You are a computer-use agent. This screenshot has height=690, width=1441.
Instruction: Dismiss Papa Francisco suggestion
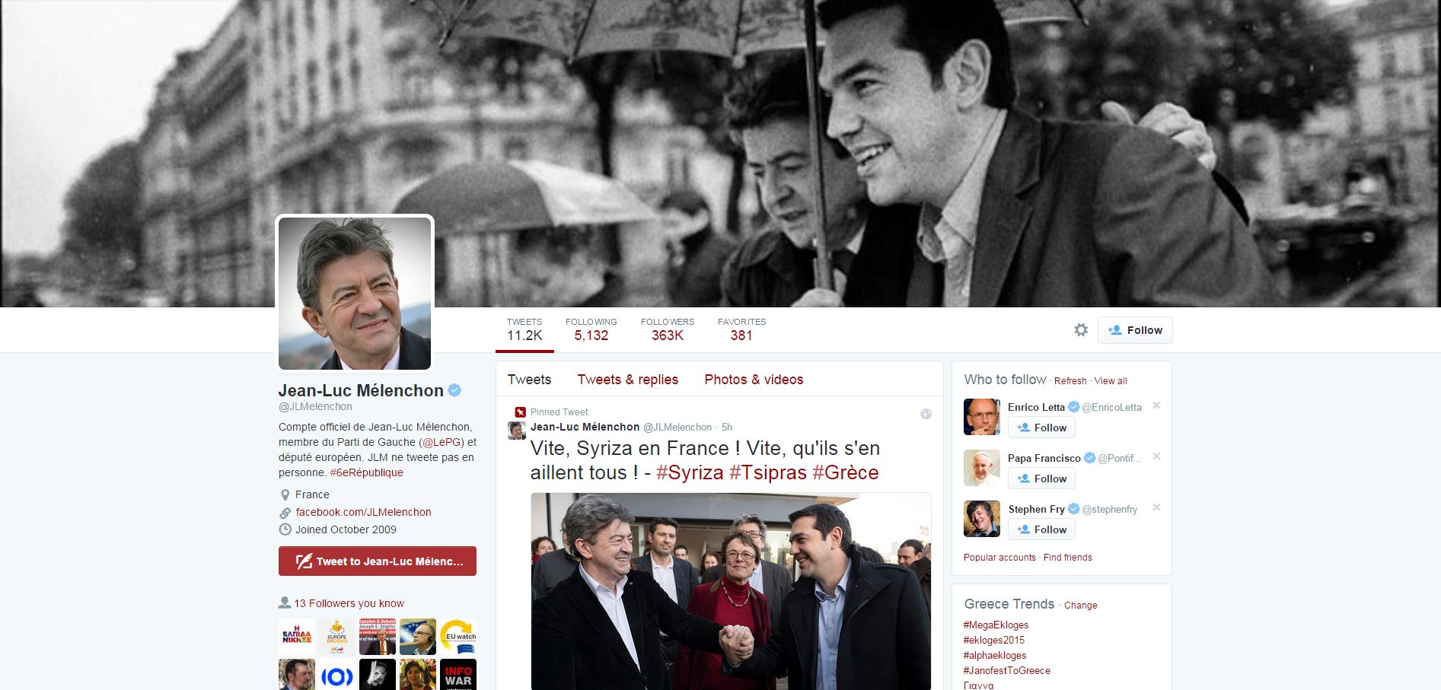(1156, 456)
